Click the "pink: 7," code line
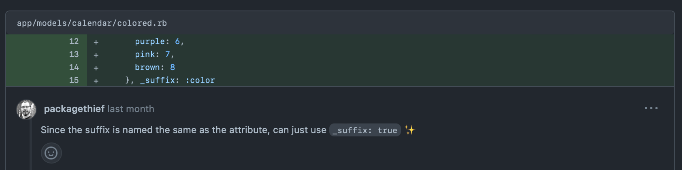 (x=154, y=54)
